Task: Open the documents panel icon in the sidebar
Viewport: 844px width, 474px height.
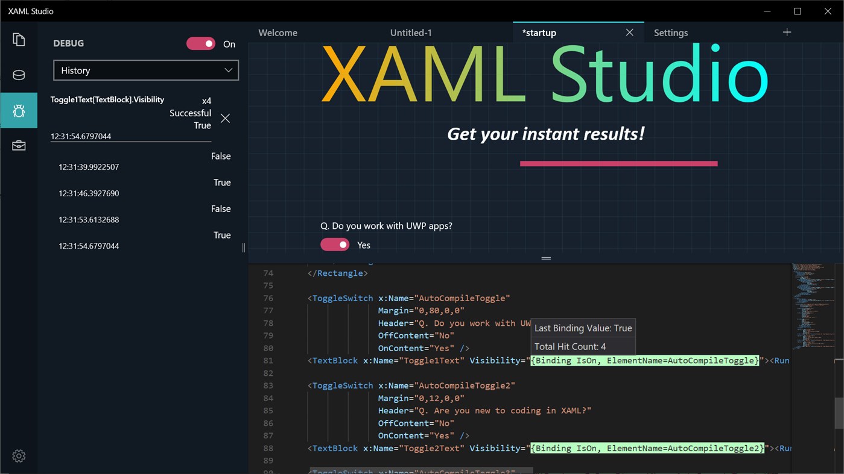Action: (19, 40)
